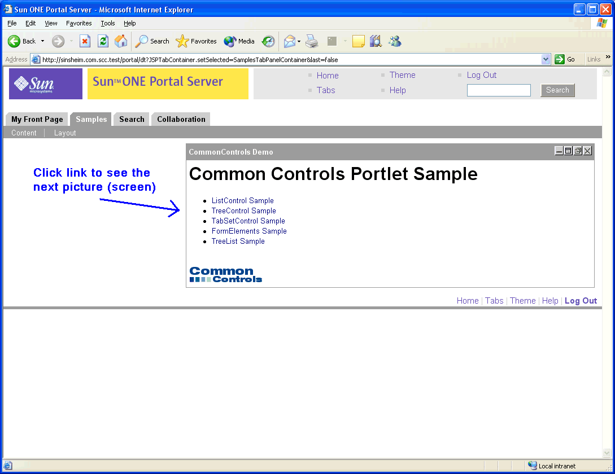Click the Tabs link in the portal header

[326, 90]
